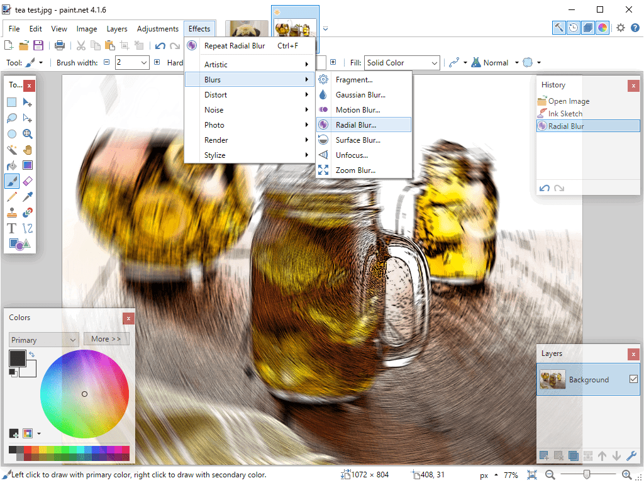Toggle the Colors window button top-right
This screenshot has height=483, width=644.
point(602,28)
